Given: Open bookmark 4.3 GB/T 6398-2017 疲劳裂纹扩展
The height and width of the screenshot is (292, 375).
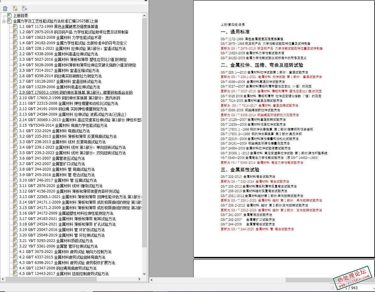Looking at the screenshot, I should tap(67, 263).
